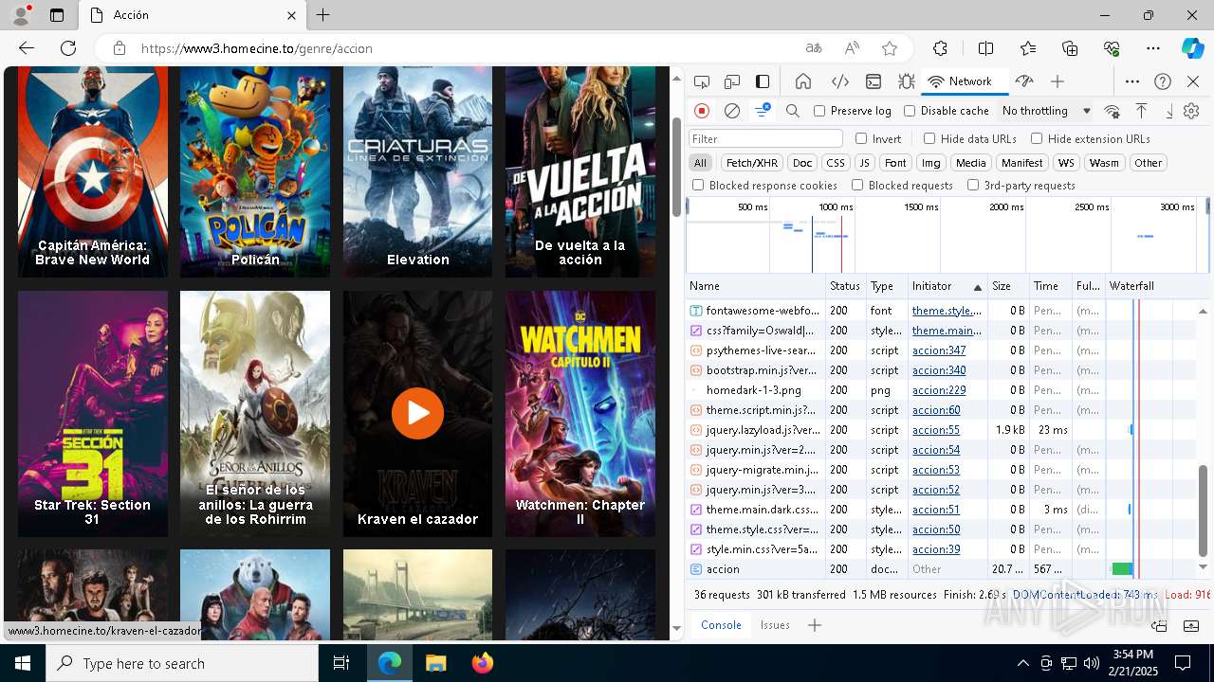Image resolution: width=1214 pixels, height=682 pixels.
Task: Sort by Initiator column header arrow
Action: (977, 287)
